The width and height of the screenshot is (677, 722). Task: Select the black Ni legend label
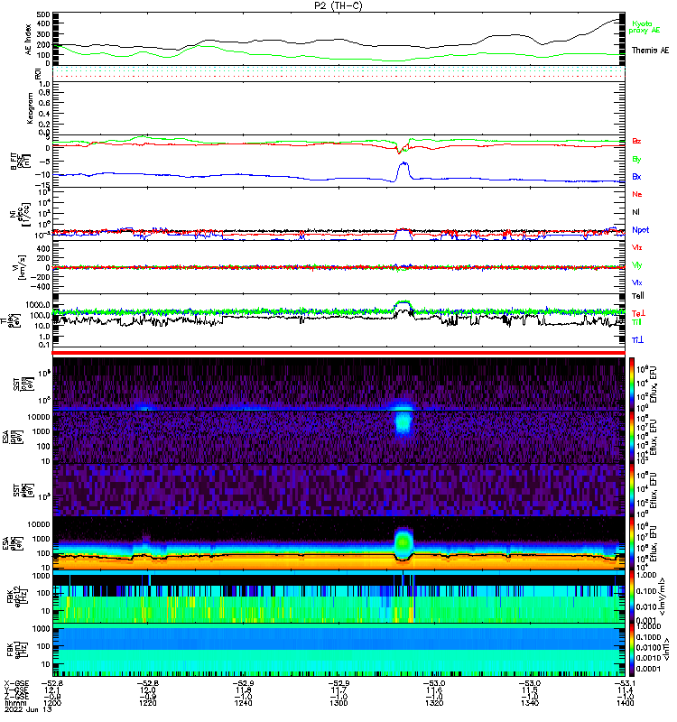tap(636, 212)
